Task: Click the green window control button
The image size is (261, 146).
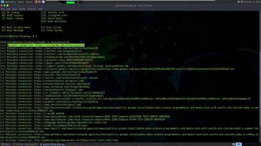Action: tap(4, 5)
